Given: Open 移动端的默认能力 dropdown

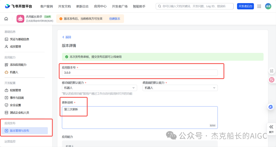Looking at the screenshot, I should [x=99, y=88].
